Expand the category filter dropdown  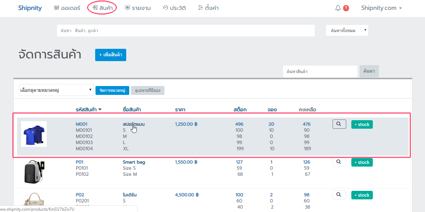click(56, 90)
